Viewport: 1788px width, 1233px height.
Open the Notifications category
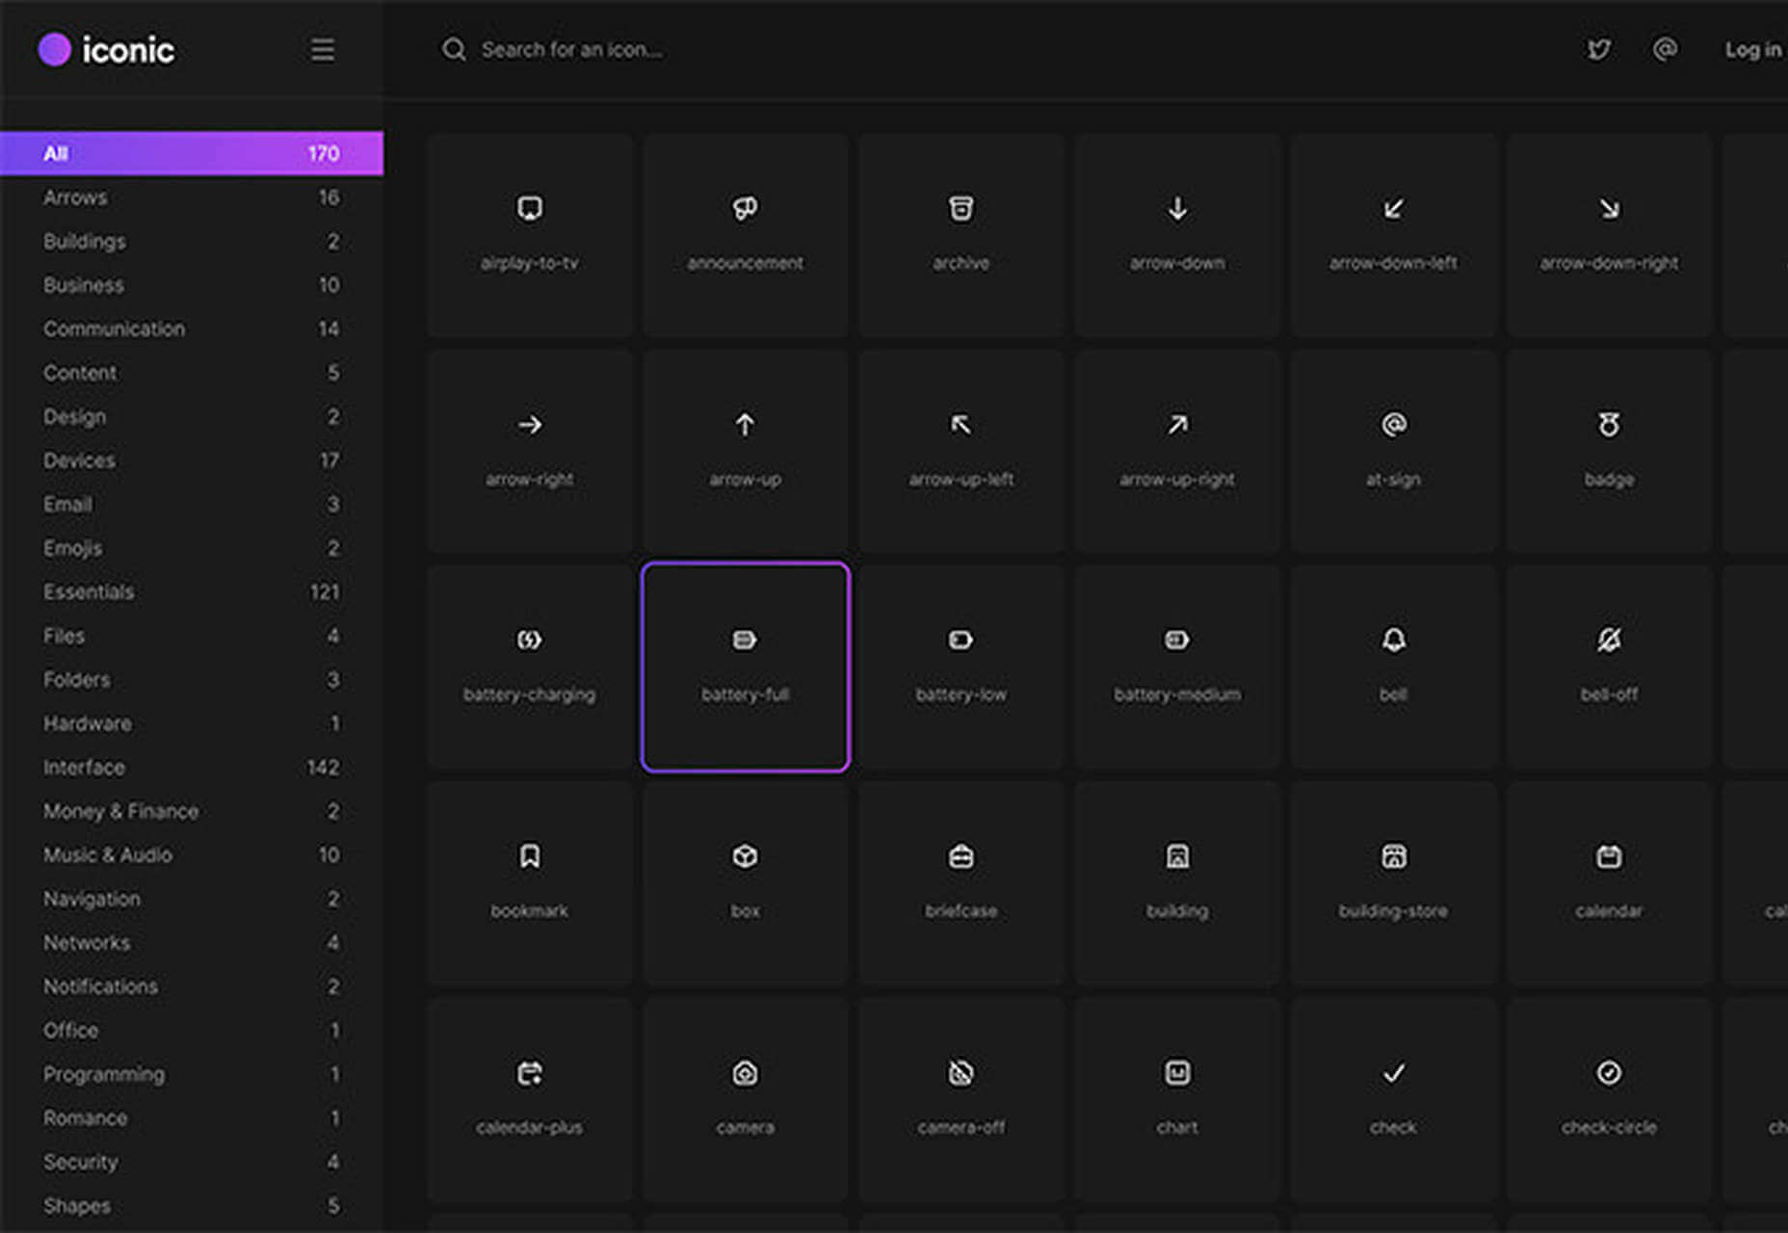click(192, 986)
